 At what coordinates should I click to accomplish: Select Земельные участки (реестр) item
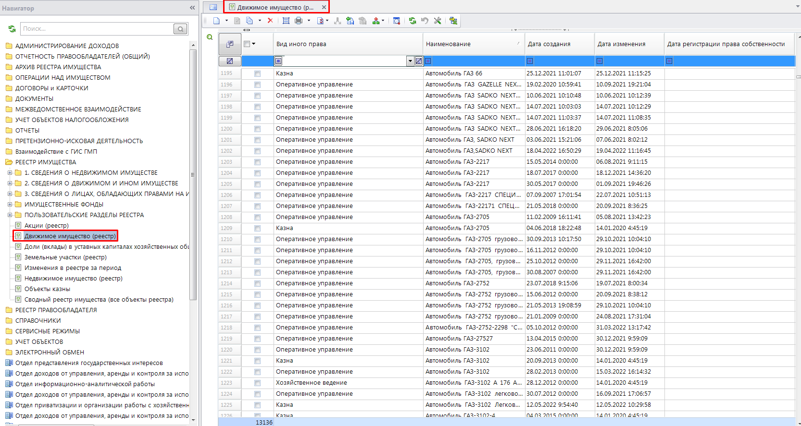point(65,257)
